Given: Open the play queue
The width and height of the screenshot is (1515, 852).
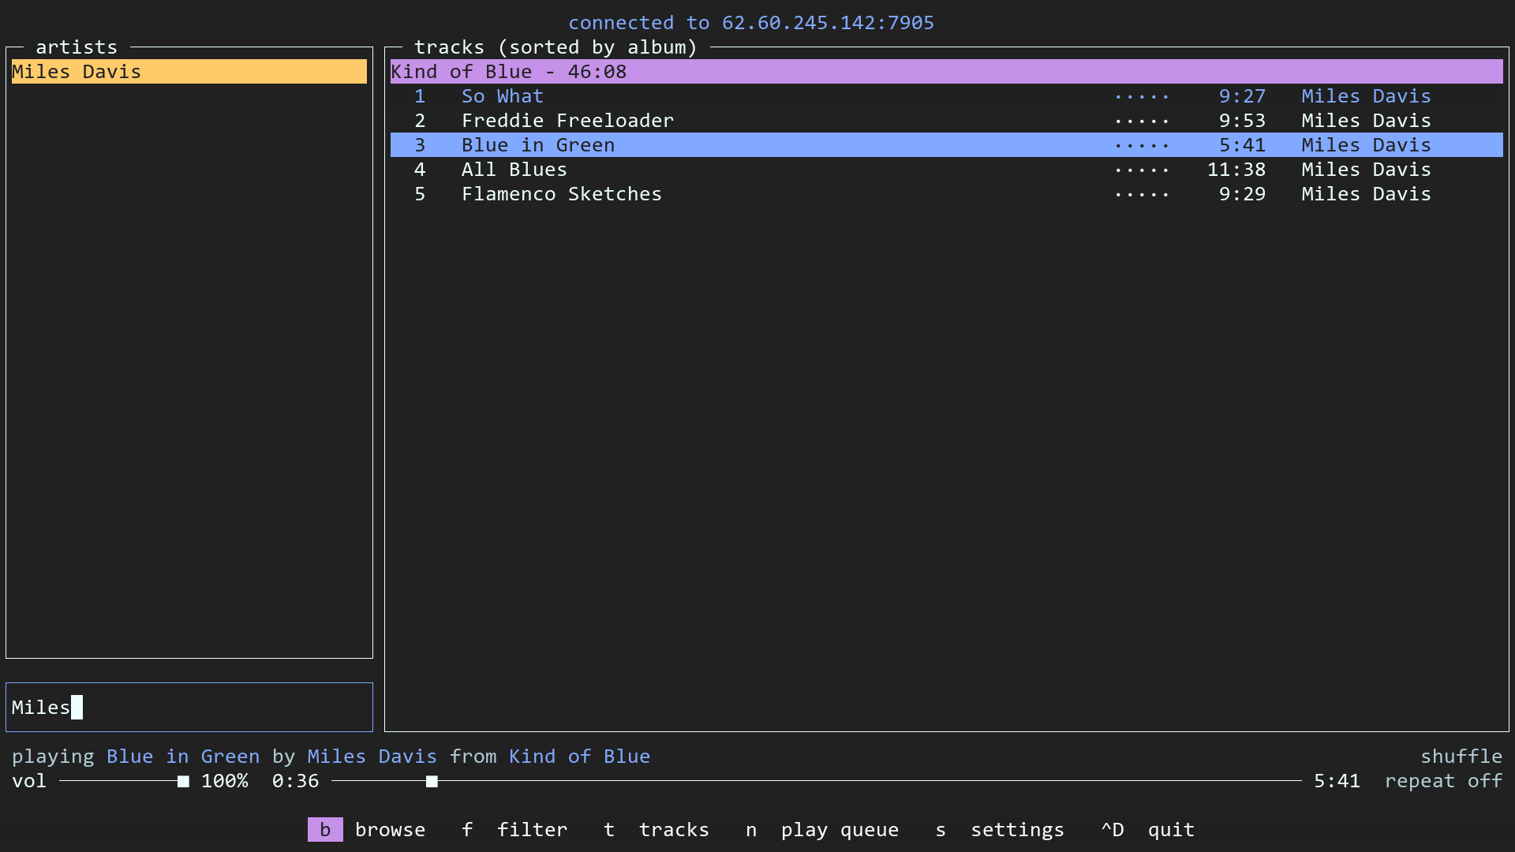Looking at the screenshot, I should point(839,830).
